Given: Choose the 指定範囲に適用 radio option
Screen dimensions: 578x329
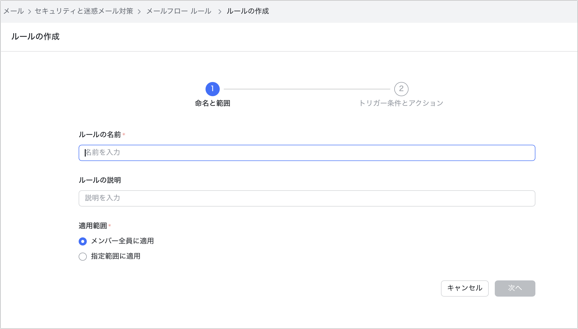Looking at the screenshot, I should pyautogui.click(x=83, y=257).
